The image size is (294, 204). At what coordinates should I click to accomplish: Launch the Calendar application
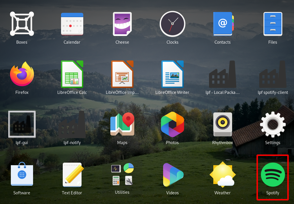pyautogui.click(x=72, y=24)
